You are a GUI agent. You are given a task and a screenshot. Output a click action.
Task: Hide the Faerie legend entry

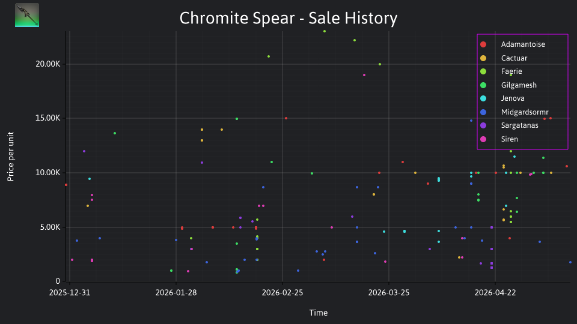click(511, 71)
